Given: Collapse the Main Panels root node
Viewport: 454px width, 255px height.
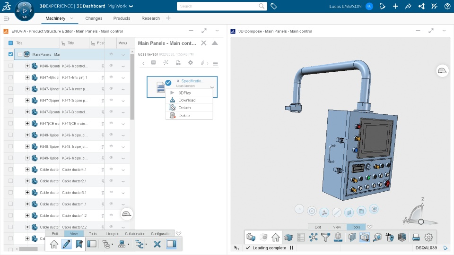Looking at the screenshot, I should (x=20, y=54).
